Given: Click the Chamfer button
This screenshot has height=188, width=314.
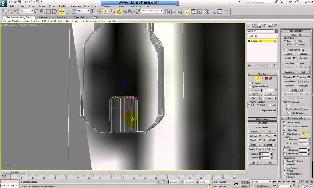Looking at the screenshot, I should [253, 140].
